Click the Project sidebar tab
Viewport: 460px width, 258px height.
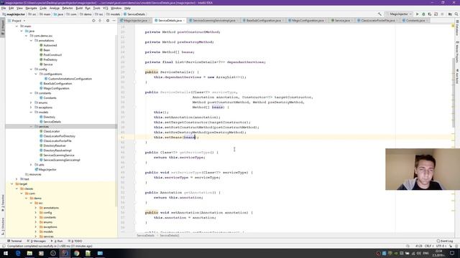(3, 28)
